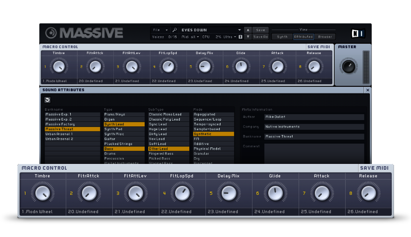Click the Company field with Native Instruments
This screenshot has width=411, height=237.
point(314,127)
